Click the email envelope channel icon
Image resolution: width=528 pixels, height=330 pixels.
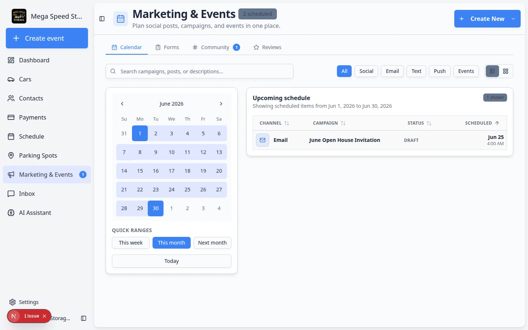pyautogui.click(x=263, y=140)
